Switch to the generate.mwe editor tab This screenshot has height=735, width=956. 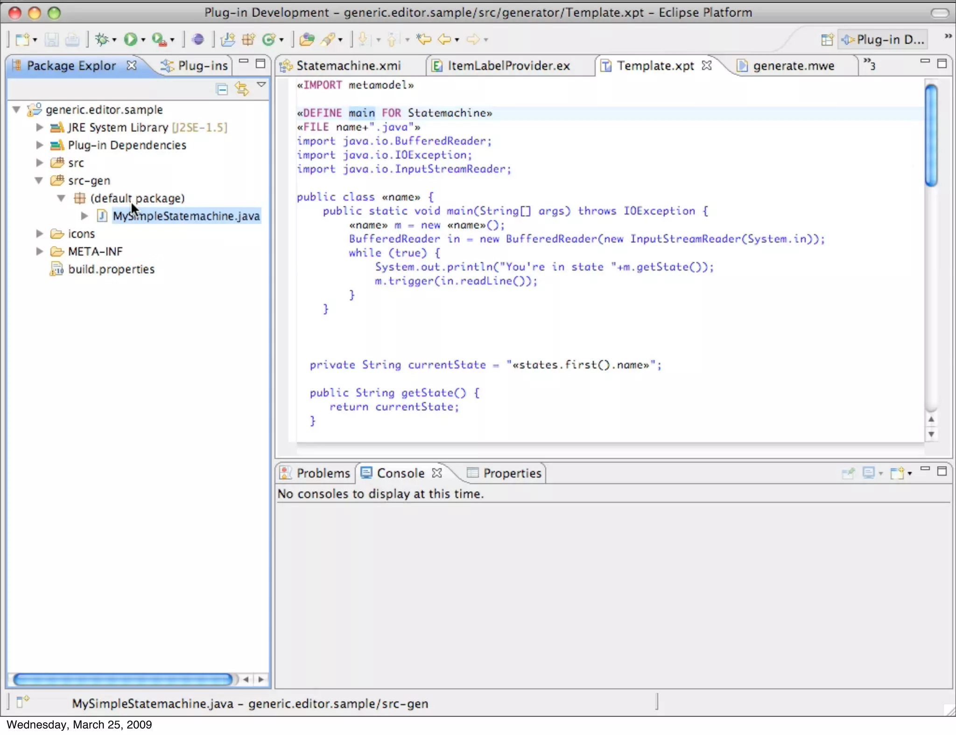pyautogui.click(x=793, y=66)
